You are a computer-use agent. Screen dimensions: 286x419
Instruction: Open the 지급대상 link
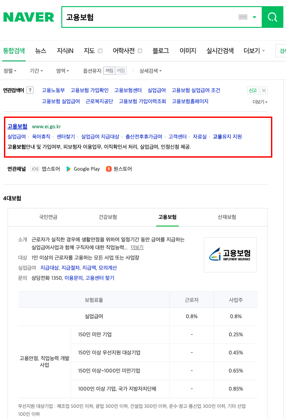tap(49, 268)
